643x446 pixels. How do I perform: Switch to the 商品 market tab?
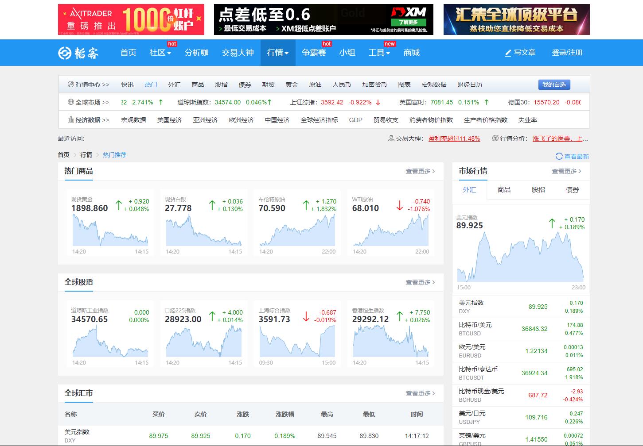[x=504, y=190]
